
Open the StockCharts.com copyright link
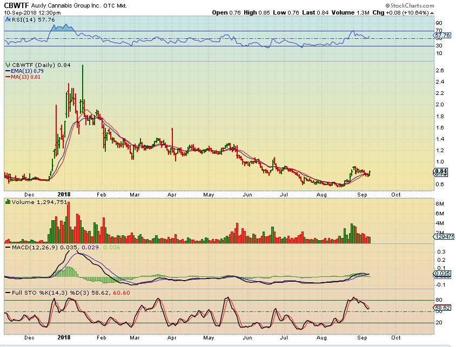410,5
